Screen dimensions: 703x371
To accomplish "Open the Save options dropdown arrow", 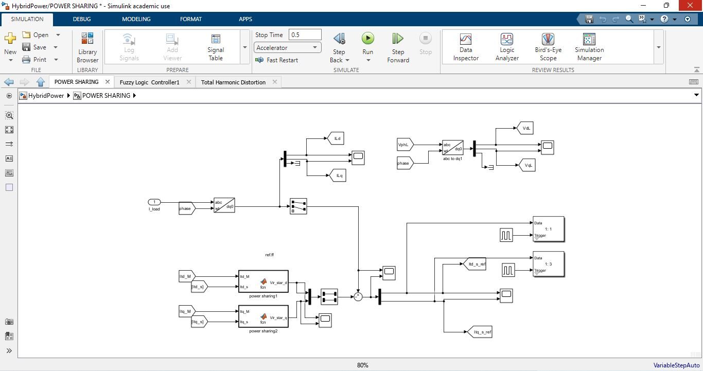I will (x=56, y=47).
